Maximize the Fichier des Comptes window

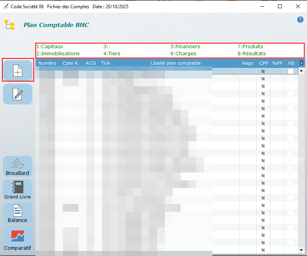pos(280,6)
